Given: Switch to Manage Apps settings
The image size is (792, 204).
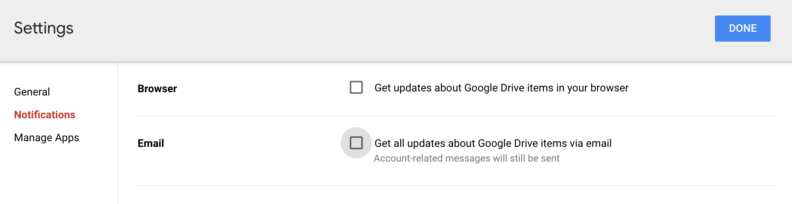Looking at the screenshot, I should (46, 137).
